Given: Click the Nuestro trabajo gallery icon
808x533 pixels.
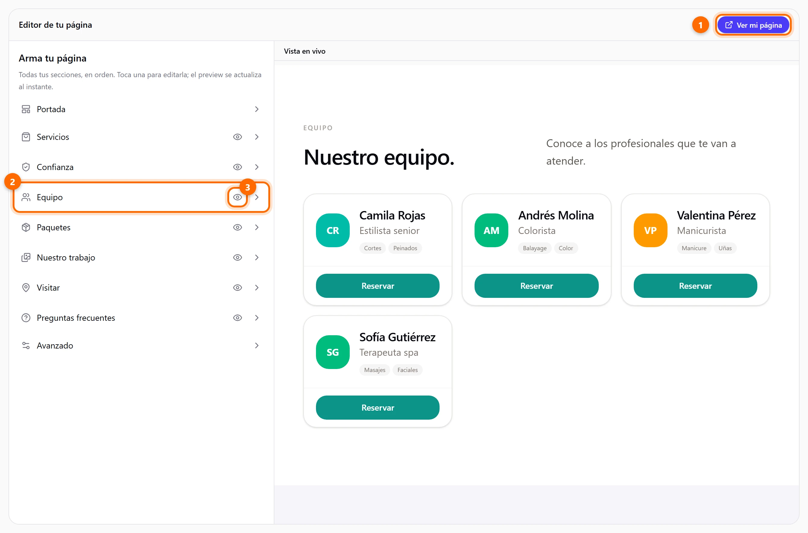Looking at the screenshot, I should click(26, 257).
